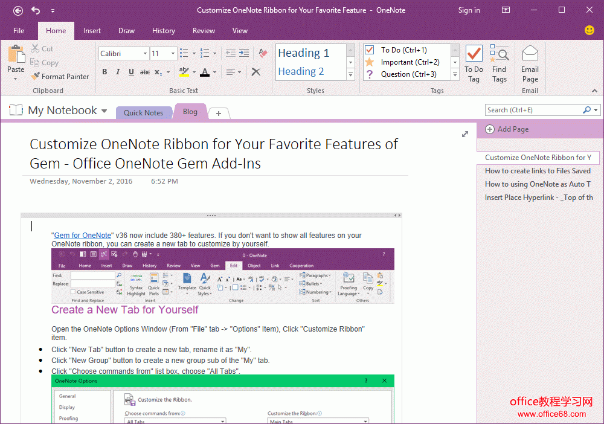Apply black font color
Screen dimensions: 604x424
[205, 72]
